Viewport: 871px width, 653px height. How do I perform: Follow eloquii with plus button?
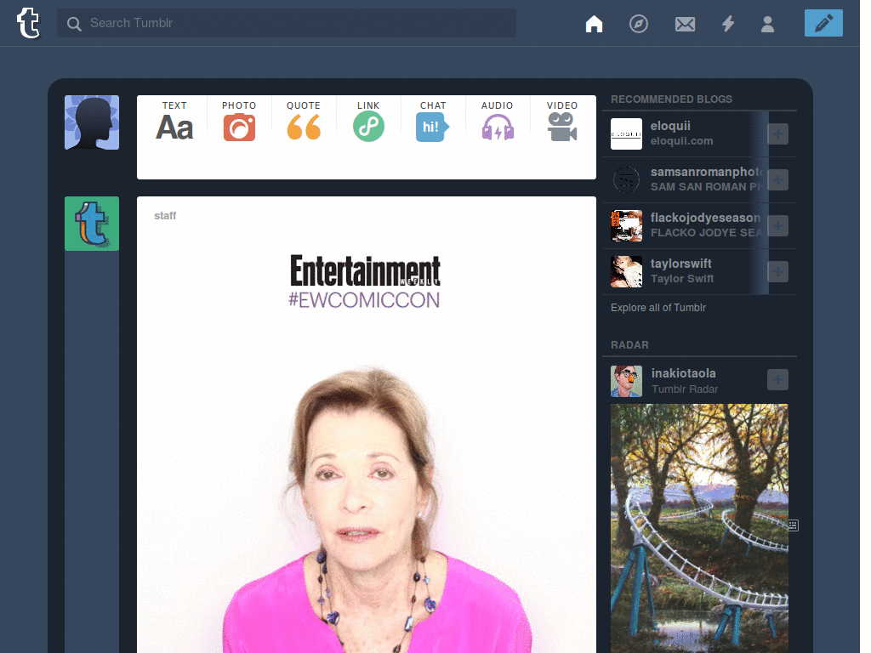pos(777,133)
